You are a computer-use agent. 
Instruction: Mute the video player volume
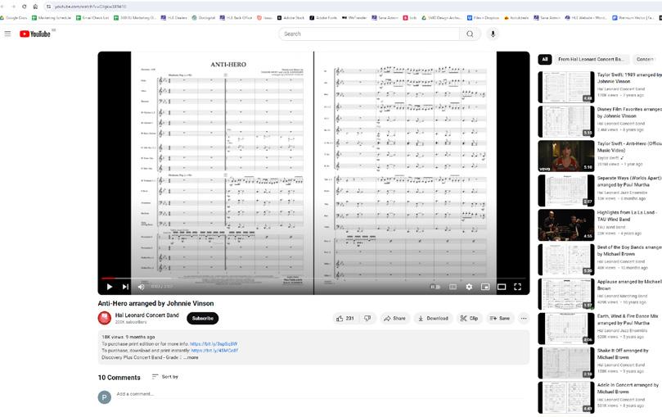pyautogui.click(x=142, y=287)
